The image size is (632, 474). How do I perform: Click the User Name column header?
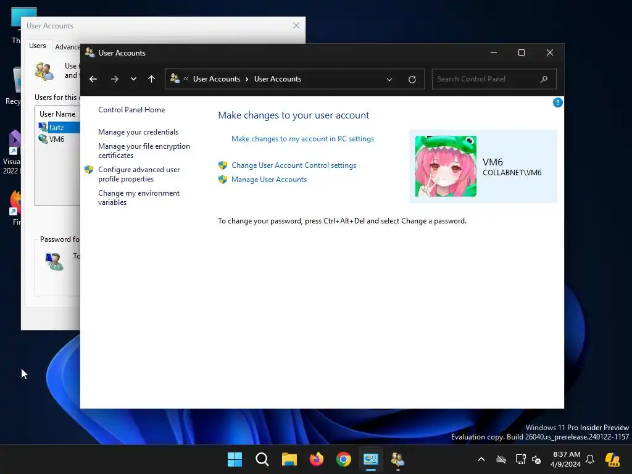coord(57,114)
